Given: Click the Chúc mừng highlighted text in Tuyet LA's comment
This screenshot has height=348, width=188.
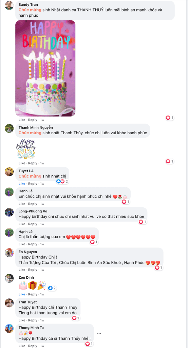Looking at the screenshot, I should [x=30, y=176].
